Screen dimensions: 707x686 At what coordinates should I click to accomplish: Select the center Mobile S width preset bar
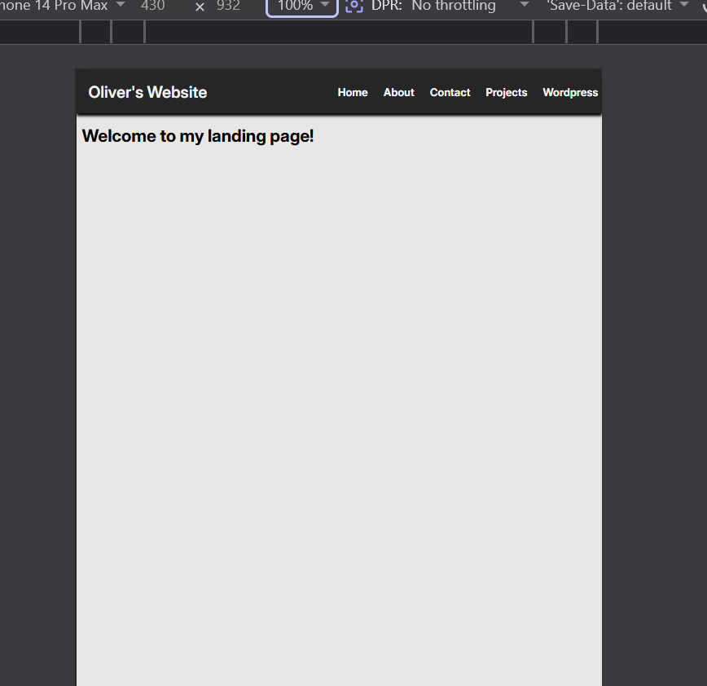pyautogui.click(x=338, y=32)
